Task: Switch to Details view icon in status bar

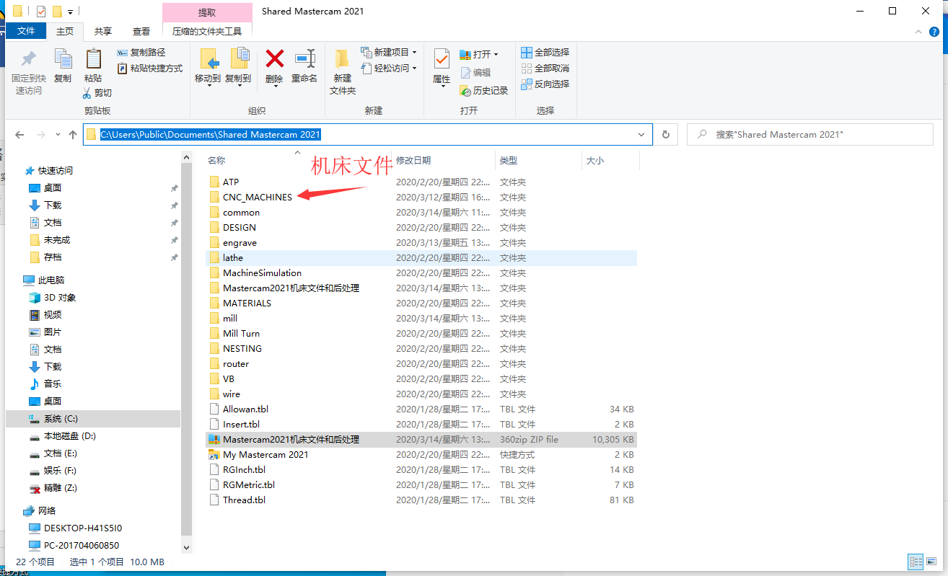Action: pyautogui.click(x=916, y=562)
